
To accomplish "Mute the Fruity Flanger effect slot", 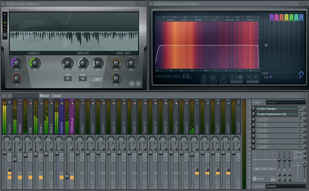I will click(x=300, y=109).
